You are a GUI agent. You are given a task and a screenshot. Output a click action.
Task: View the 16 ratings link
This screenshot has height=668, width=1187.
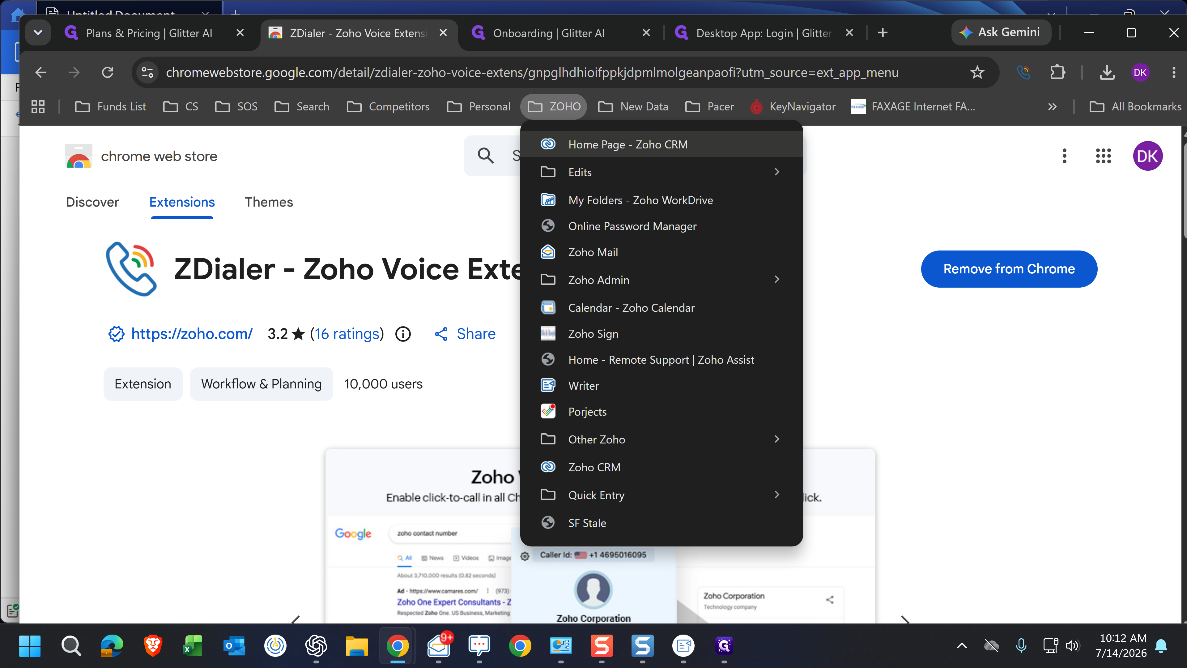pos(347,334)
